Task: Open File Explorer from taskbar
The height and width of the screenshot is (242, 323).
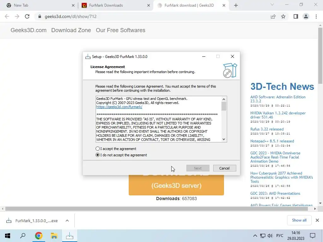Action: click(54, 236)
